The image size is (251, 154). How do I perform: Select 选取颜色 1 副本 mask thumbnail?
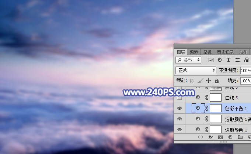[216, 119]
